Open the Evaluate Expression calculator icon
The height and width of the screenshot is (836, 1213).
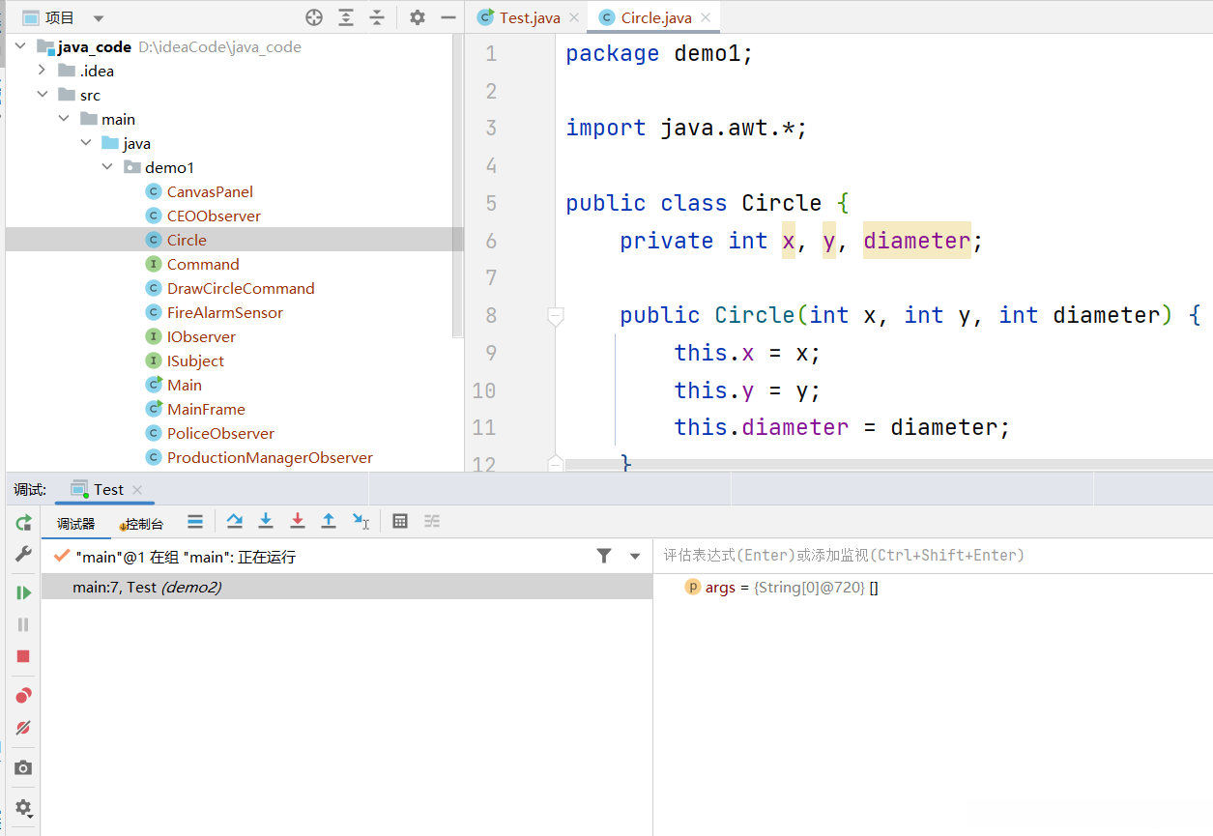pyautogui.click(x=400, y=522)
